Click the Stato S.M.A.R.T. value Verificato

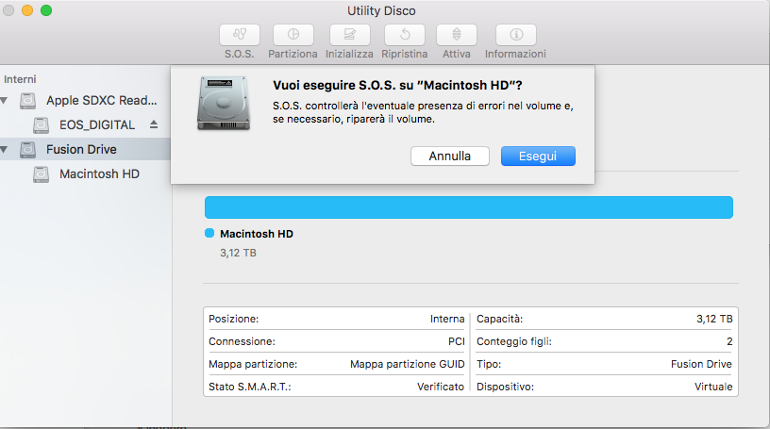[441, 387]
